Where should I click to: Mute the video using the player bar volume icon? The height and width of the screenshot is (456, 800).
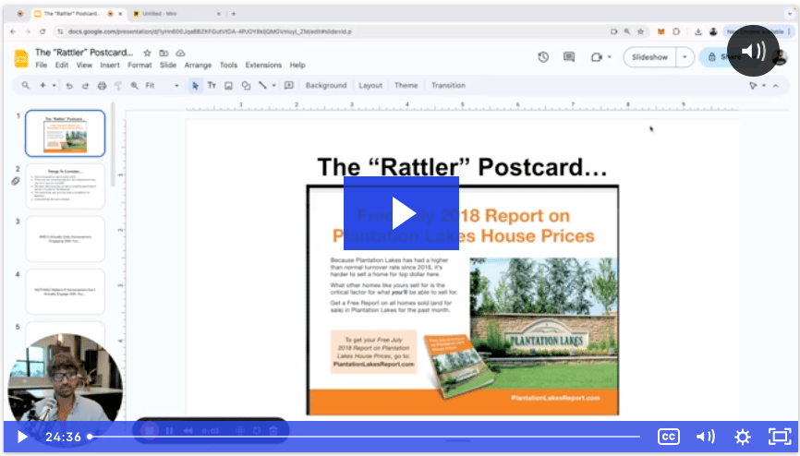pyautogui.click(x=706, y=437)
